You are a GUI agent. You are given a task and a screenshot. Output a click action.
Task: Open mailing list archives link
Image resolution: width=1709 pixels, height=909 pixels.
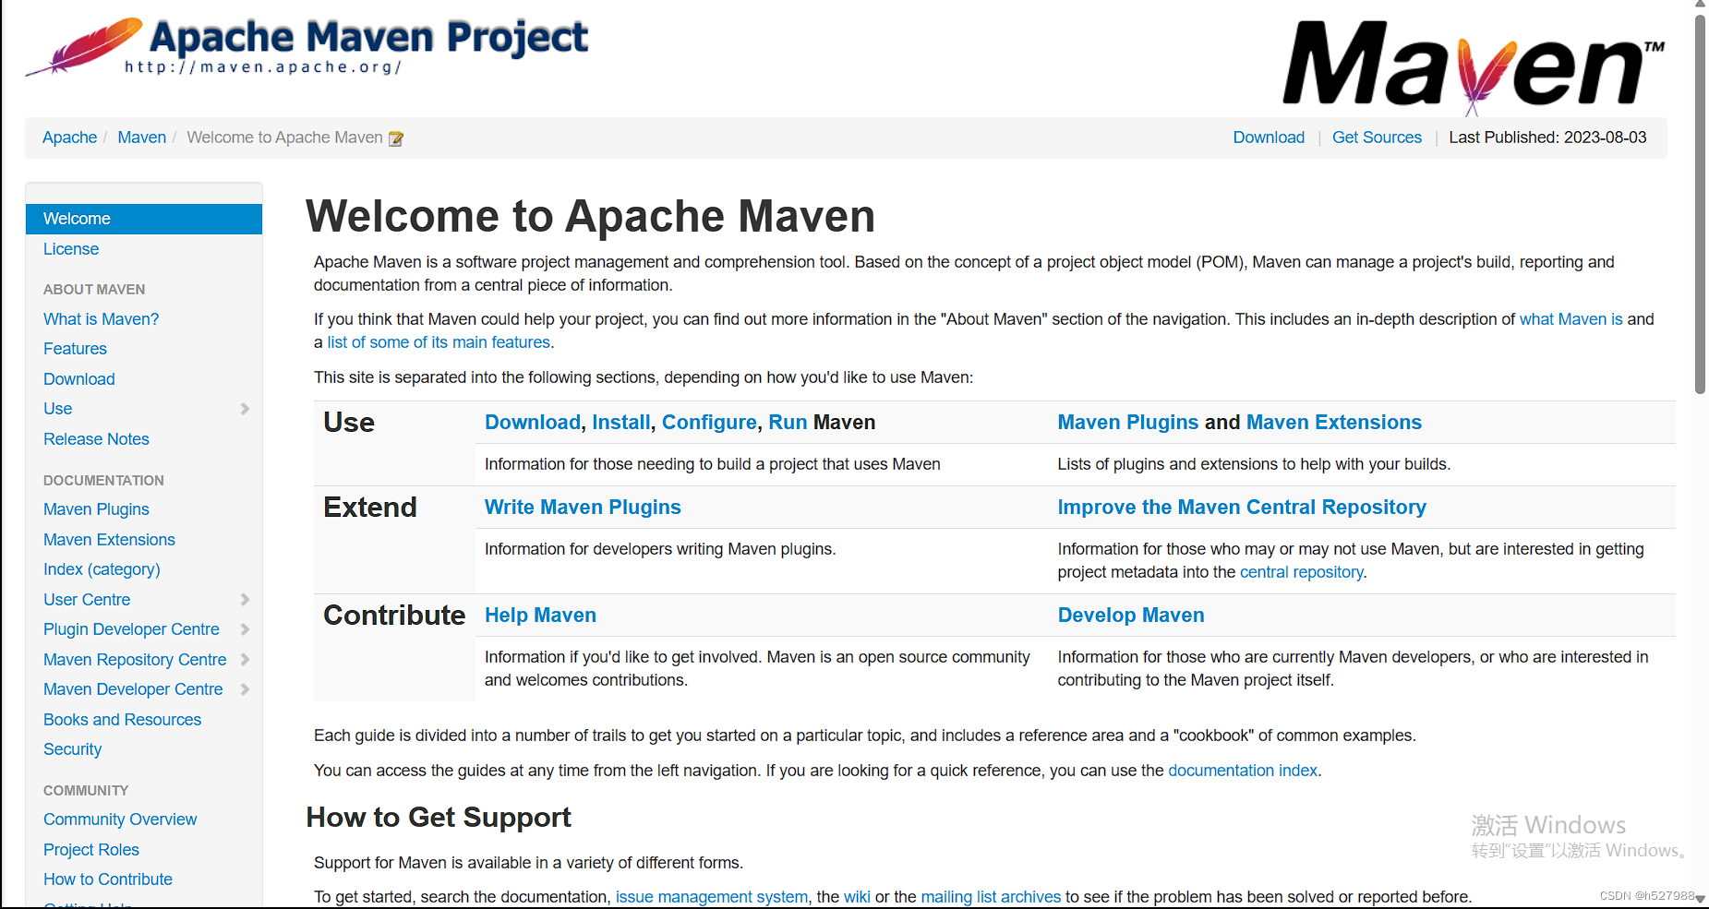click(x=991, y=897)
